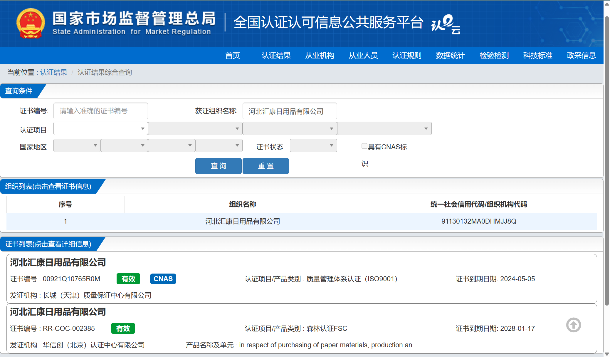Open the first certificate card company title

point(58,262)
